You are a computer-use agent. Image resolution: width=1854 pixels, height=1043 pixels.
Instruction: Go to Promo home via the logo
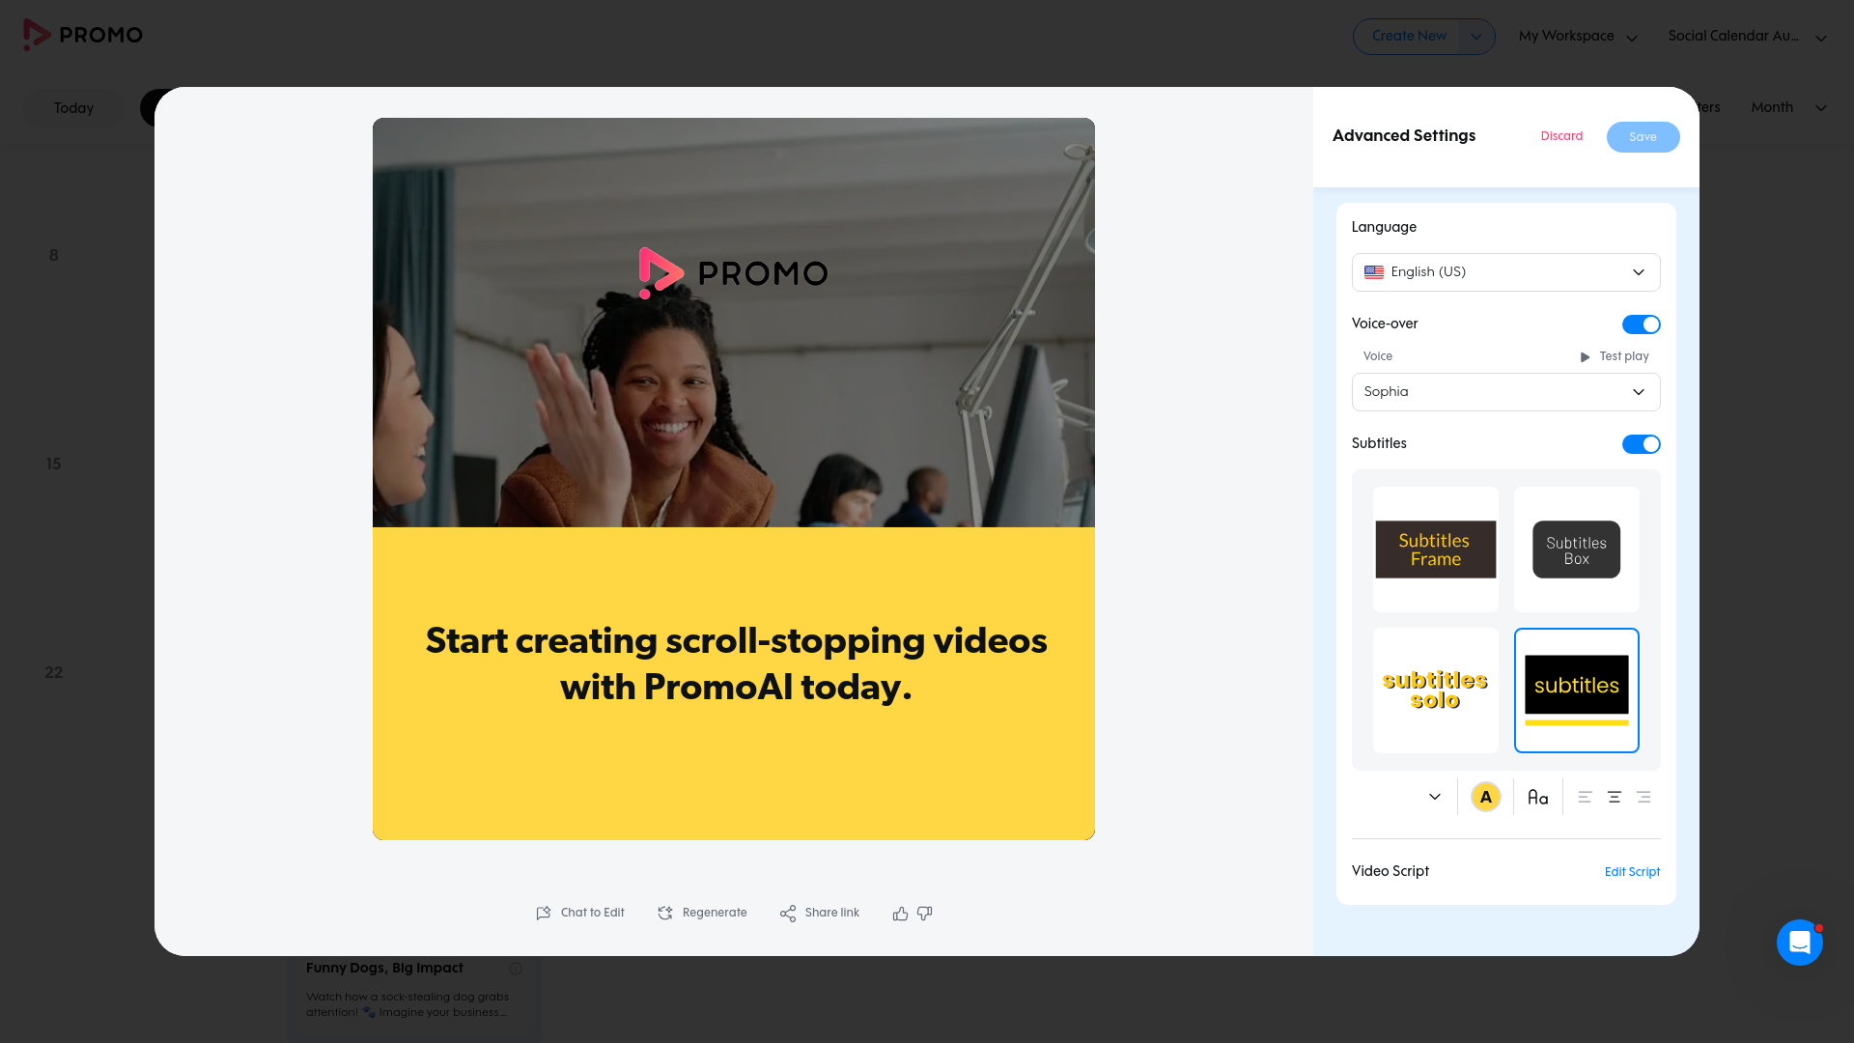[83, 35]
